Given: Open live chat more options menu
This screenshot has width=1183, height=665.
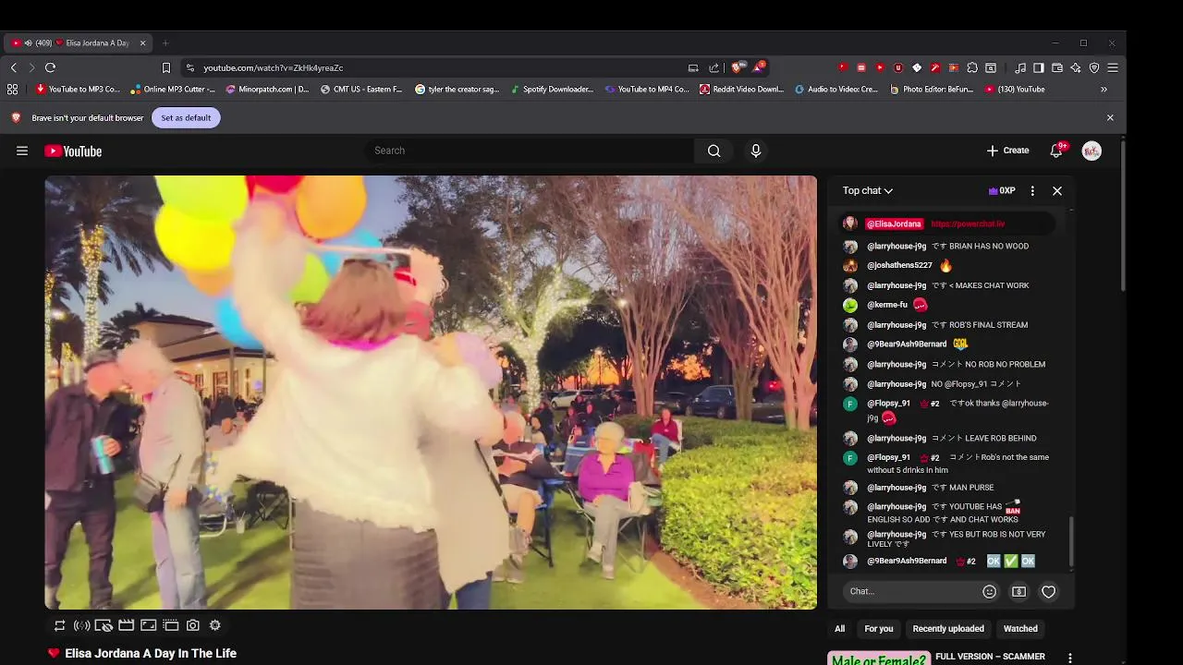Looking at the screenshot, I should 1032,190.
